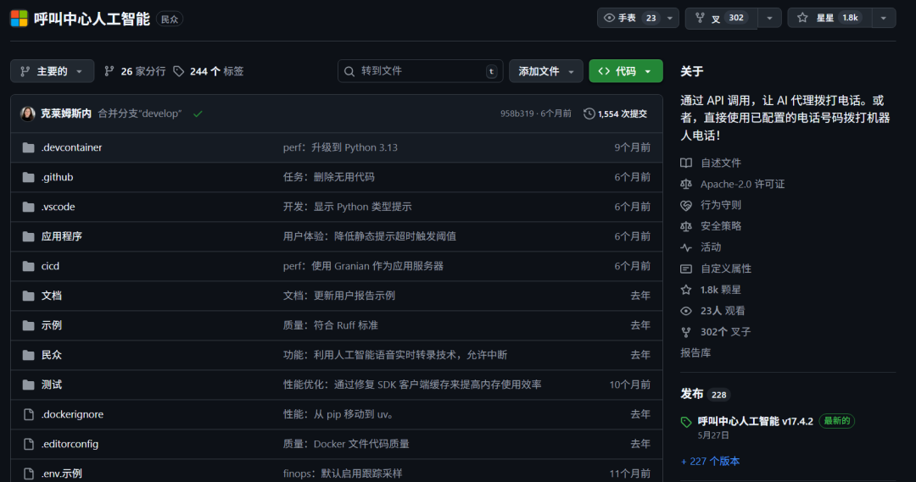Toggle watching with the 手表 eye button
The image size is (916, 482).
click(630, 18)
